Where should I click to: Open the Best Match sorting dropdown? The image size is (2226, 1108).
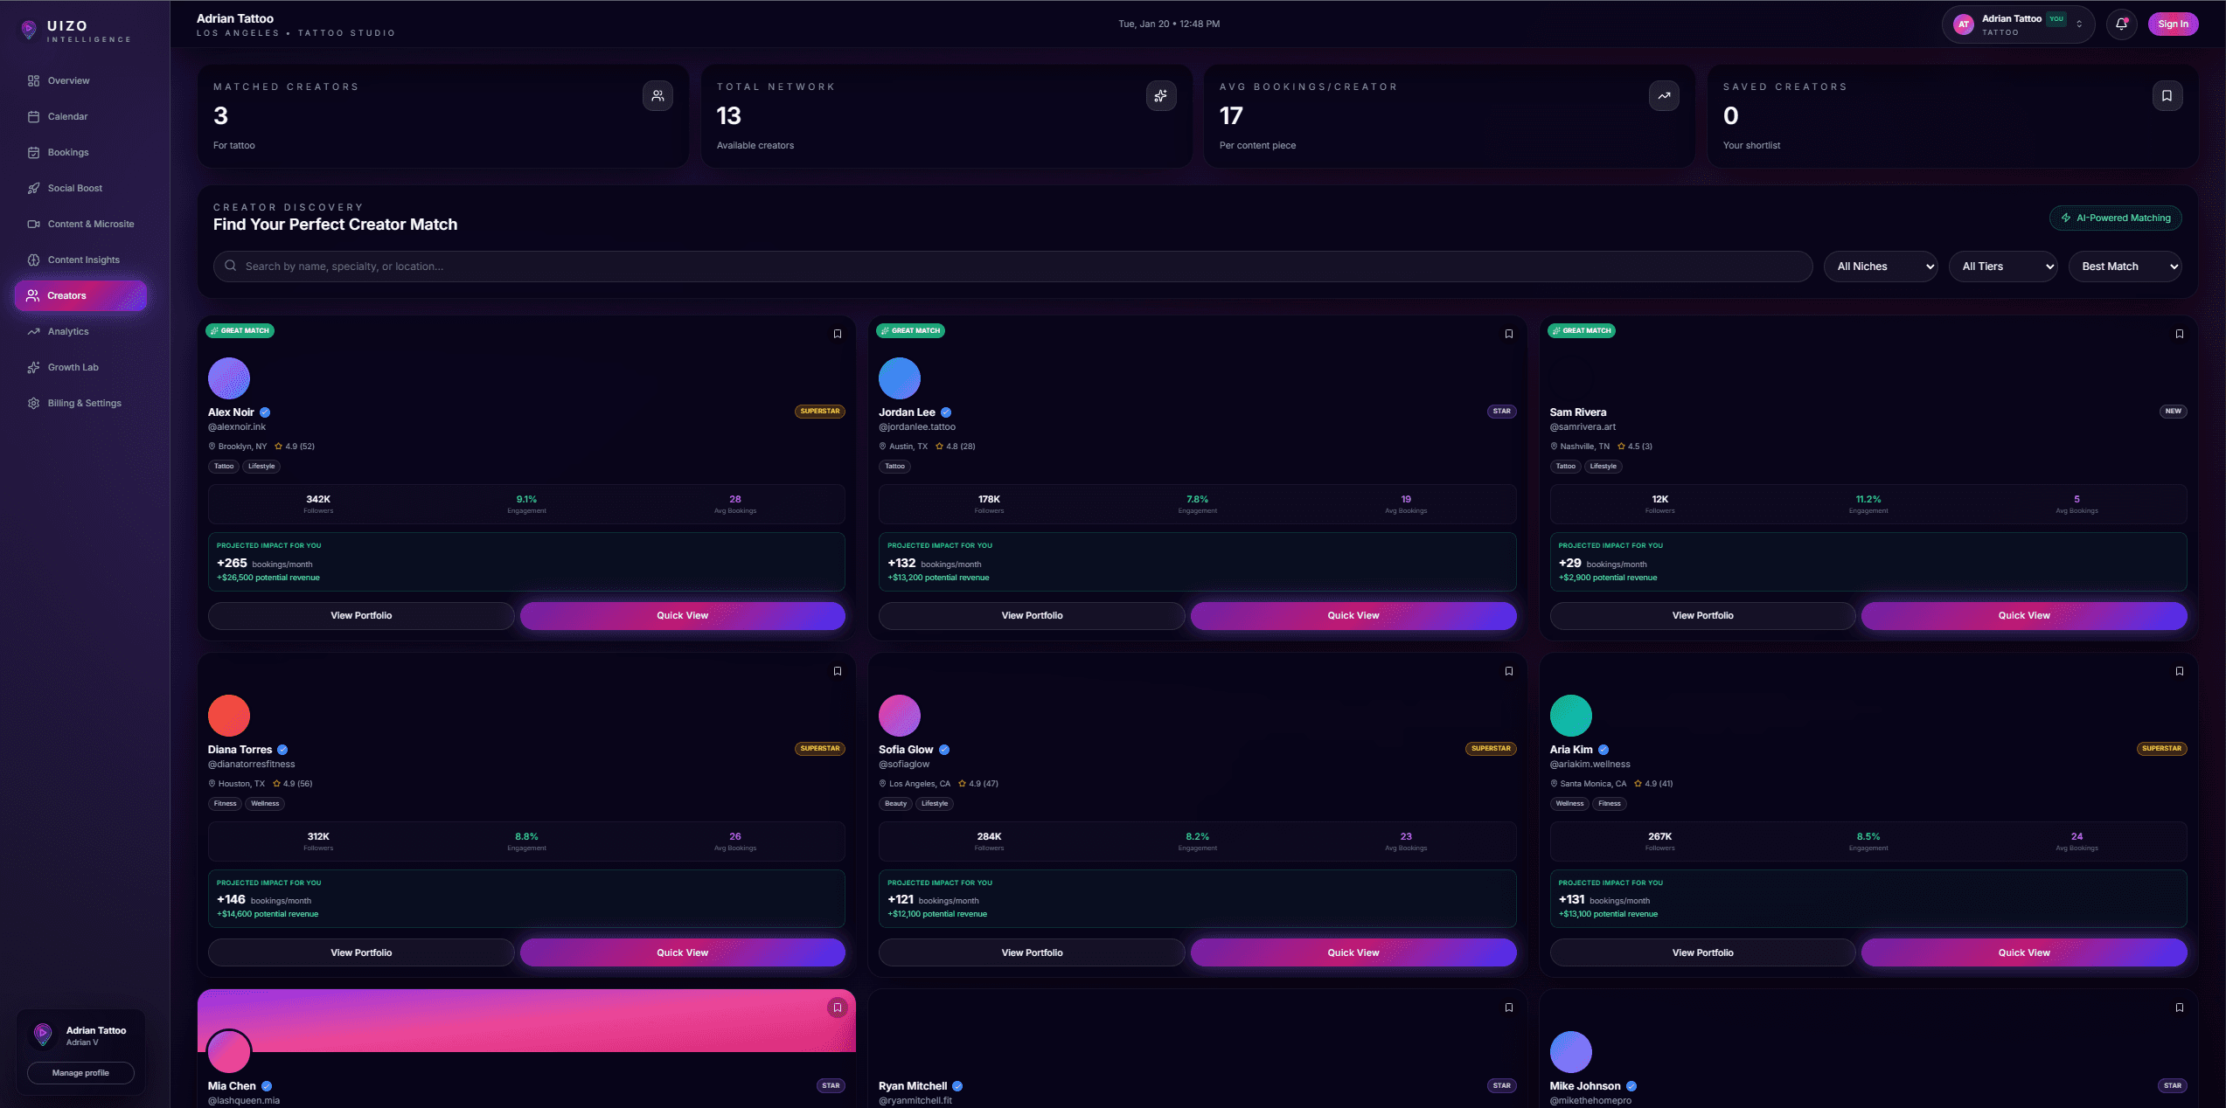(x=2125, y=266)
